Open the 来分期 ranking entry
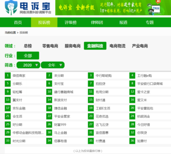Screen dimensions: 171x154 (x=59, y=76)
